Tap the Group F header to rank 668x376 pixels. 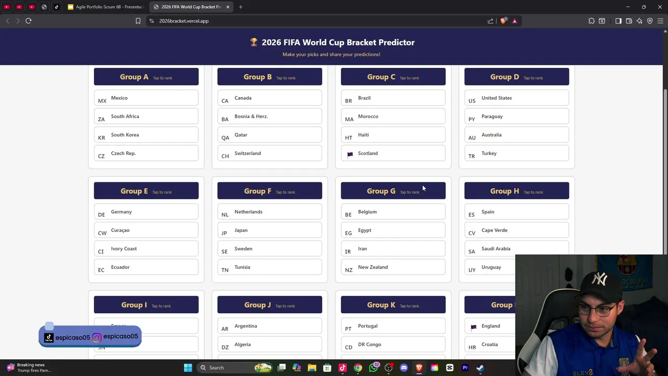(270, 191)
